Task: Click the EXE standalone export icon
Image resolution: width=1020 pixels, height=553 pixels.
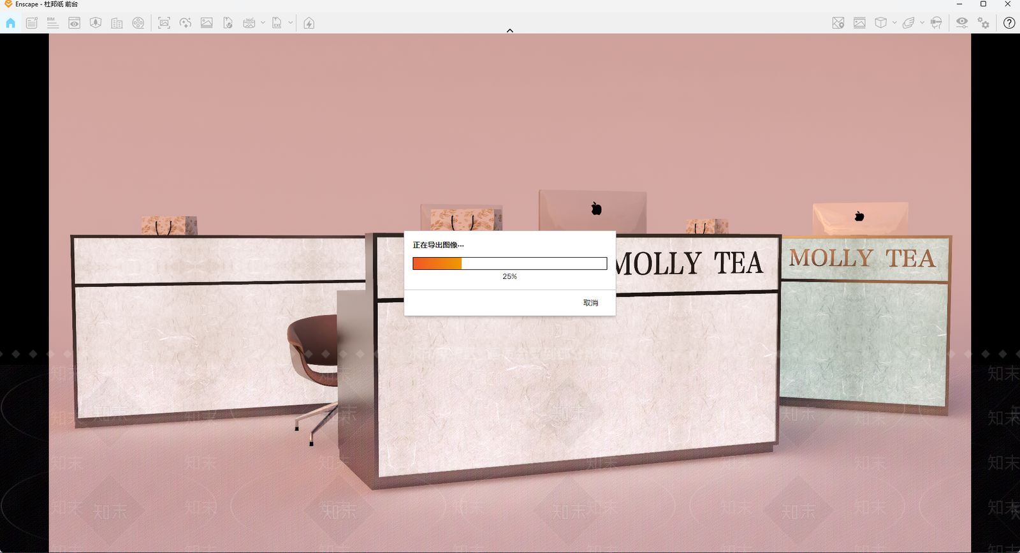Action: 277,23
